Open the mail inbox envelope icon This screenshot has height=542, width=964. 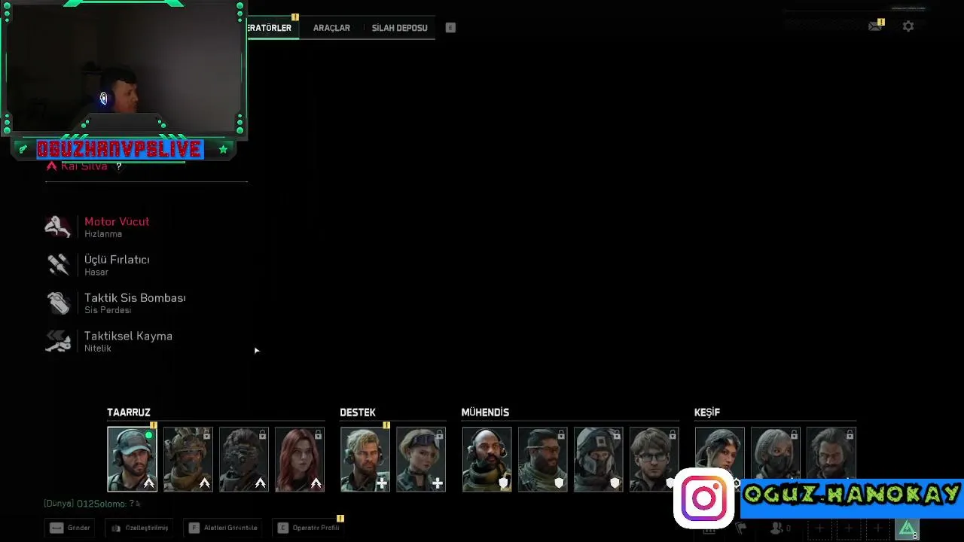point(874,26)
